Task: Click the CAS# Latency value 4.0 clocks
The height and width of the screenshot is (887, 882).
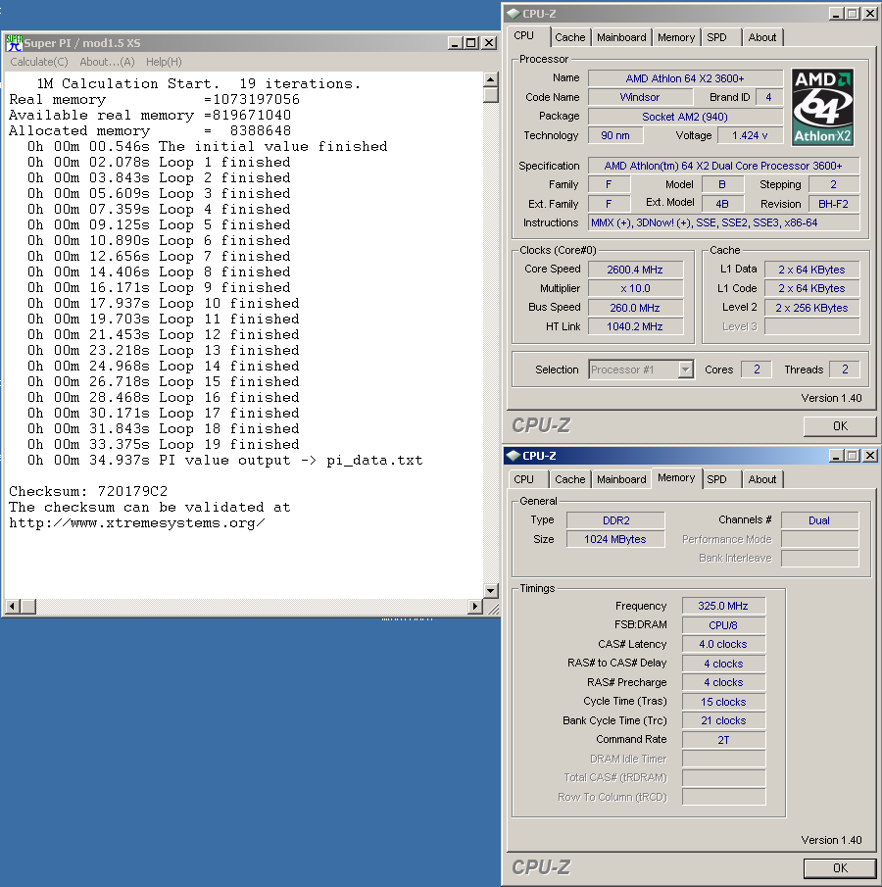Action: (723, 644)
